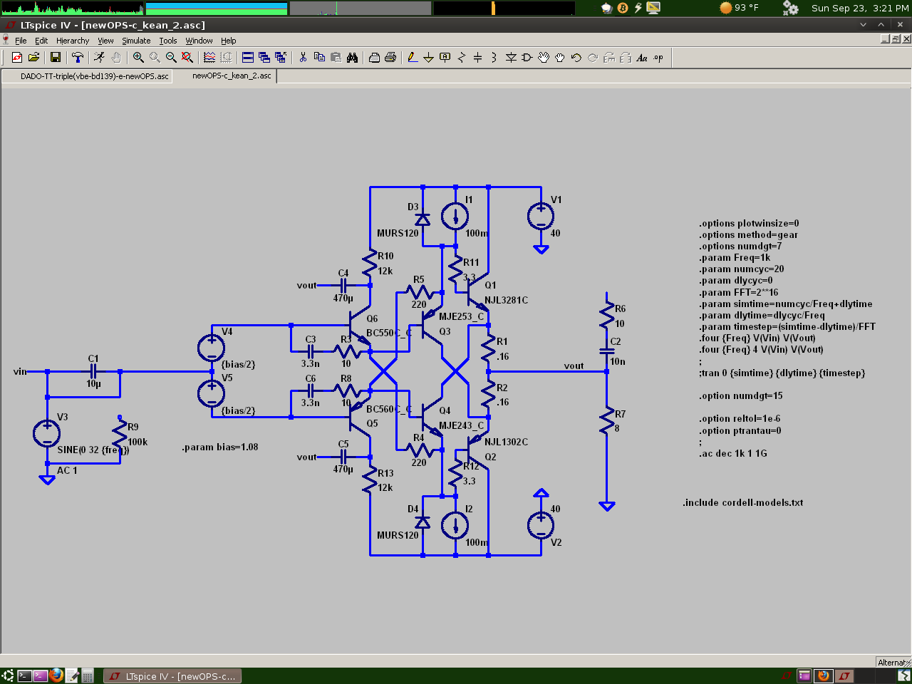Viewport: 912px width, 684px height.
Task: Select the SPICE Directive .op tool
Action: pyautogui.click(x=658, y=58)
